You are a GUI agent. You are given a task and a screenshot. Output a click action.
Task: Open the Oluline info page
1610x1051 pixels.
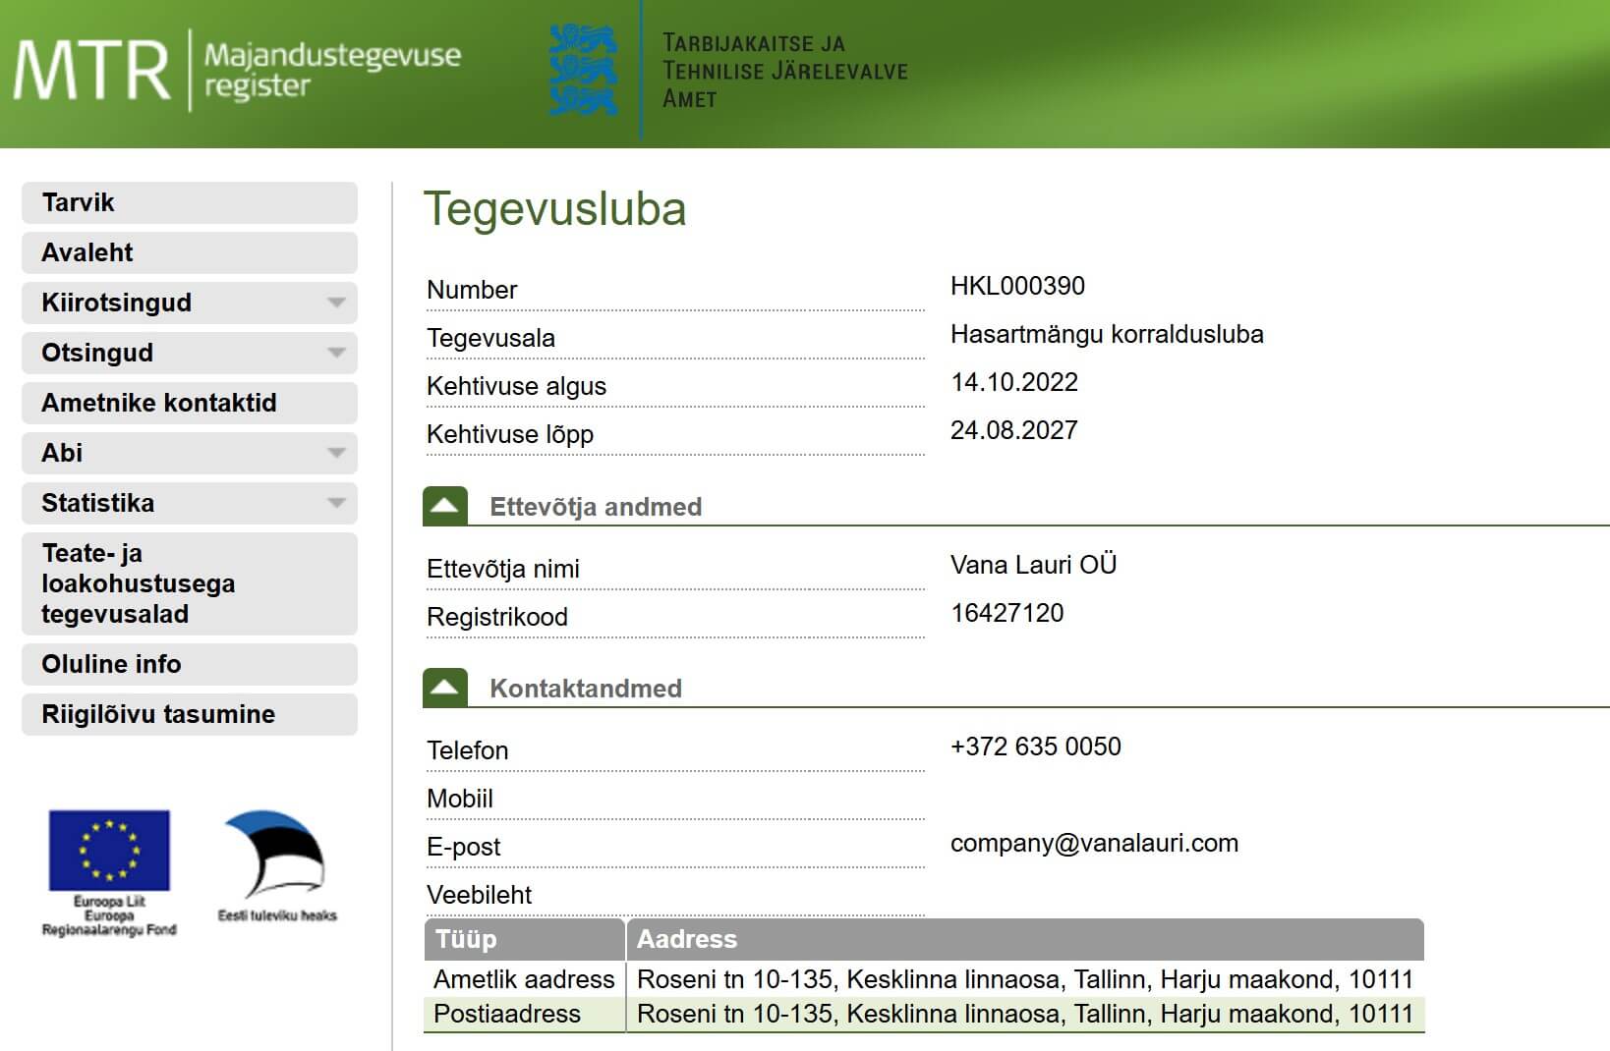pyautogui.click(x=190, y=664)
